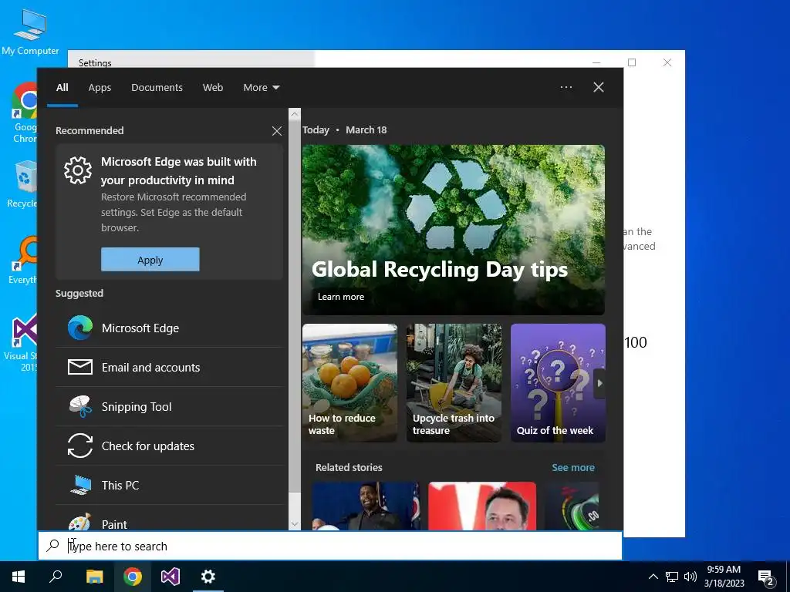
Task: Click See more related stories
Action: tap(573, 467)
